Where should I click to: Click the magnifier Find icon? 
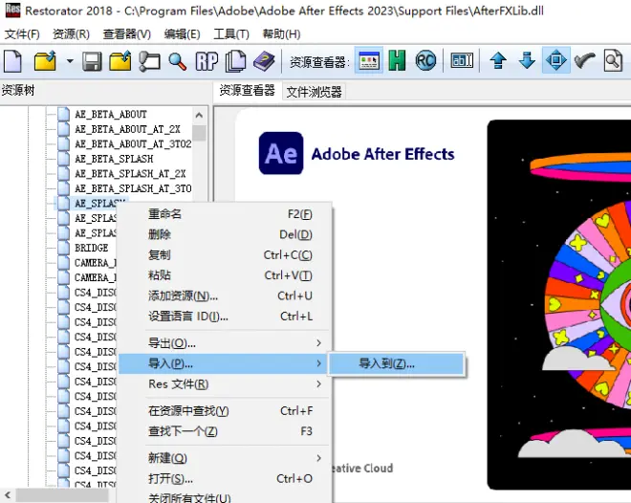(178, 61)
